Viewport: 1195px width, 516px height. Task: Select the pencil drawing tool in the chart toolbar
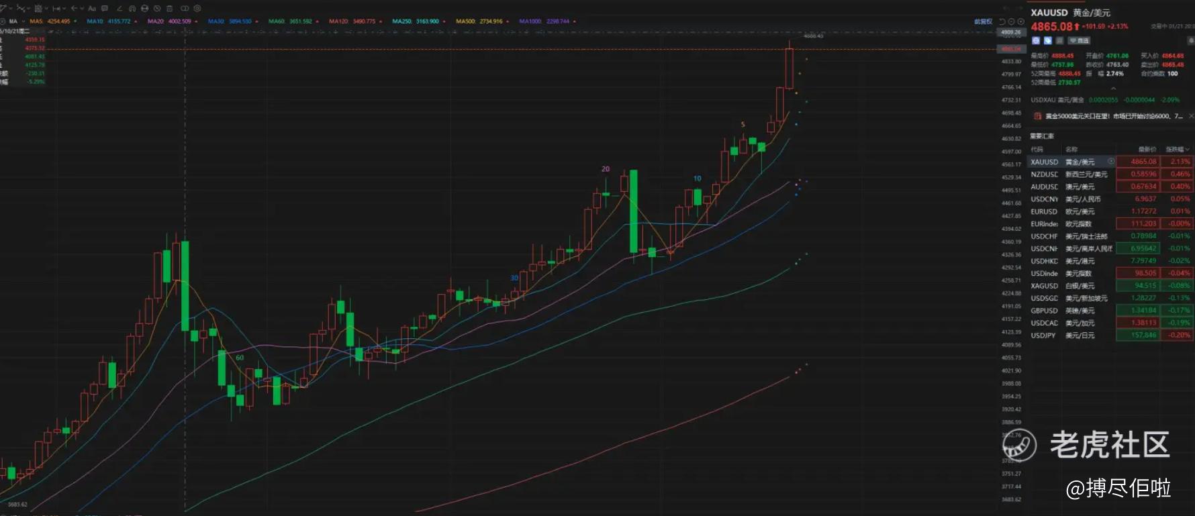tap(3, 8)
